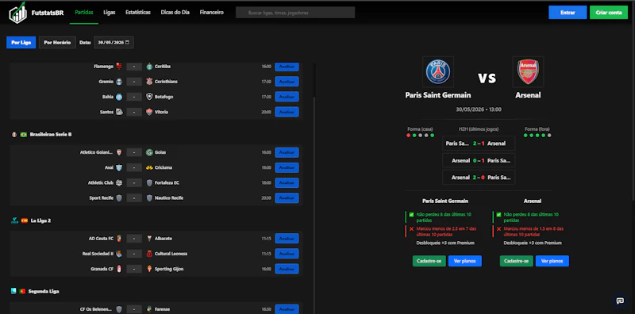Click the FutstatsBR logo icon
Image resolution: width=635 pixels, height=314 pixels.
[x=17, y=13]
